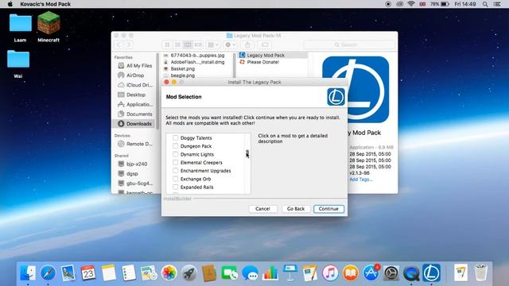Check the Exchange Orb mod
The image size is (509, 286).
(175, 179)
